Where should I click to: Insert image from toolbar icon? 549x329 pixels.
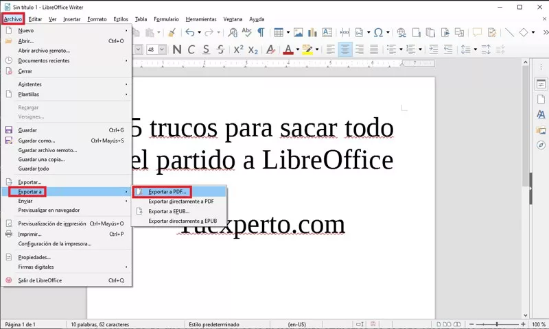click(x=299, y=32)
